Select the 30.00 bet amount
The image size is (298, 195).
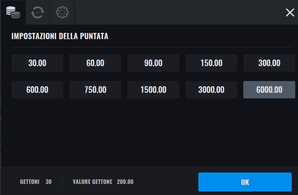coord(37,63)
